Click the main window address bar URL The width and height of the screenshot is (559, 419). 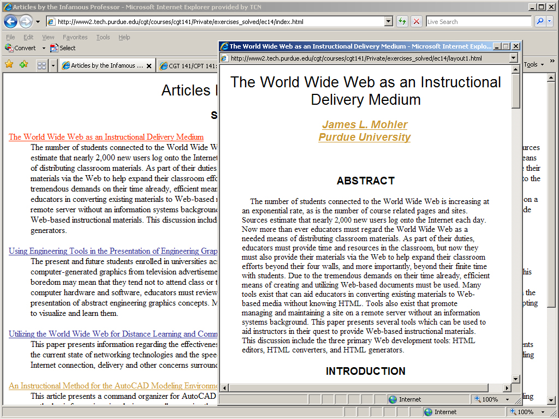point(181,22)
